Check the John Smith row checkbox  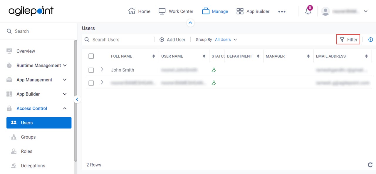[x=91, y=70]
